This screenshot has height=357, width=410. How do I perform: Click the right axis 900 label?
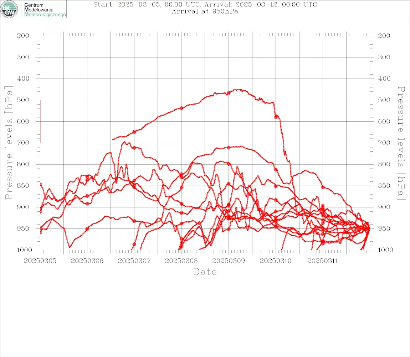pyautogui.click(x=384, y=207)
